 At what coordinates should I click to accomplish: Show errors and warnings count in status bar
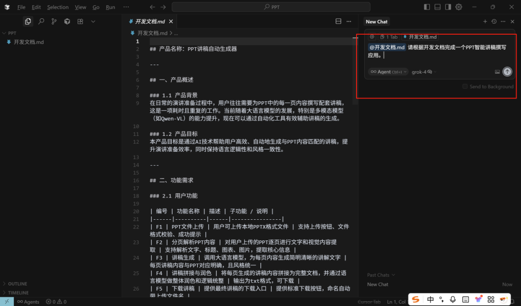pos(56,302)
